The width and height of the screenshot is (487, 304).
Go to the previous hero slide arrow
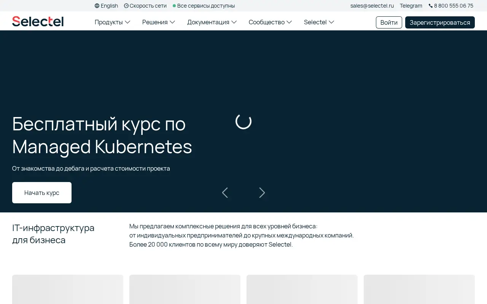click(225, 193)
